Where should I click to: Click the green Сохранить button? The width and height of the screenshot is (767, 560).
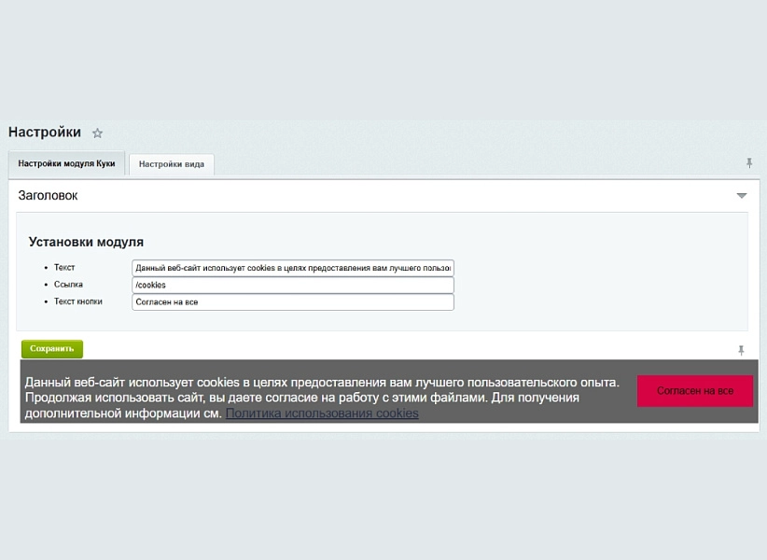[x=52, y=349]
